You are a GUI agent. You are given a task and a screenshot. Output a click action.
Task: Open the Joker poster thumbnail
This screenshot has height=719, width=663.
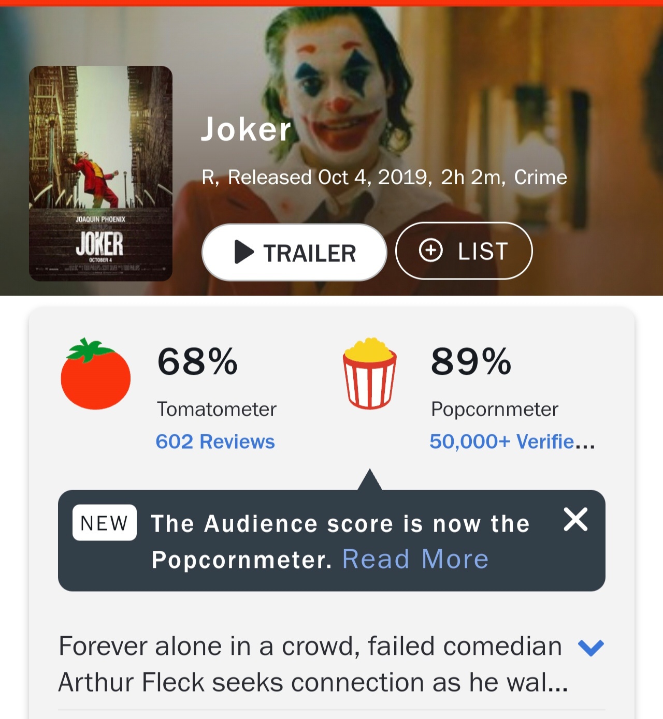tap(100, 173)
